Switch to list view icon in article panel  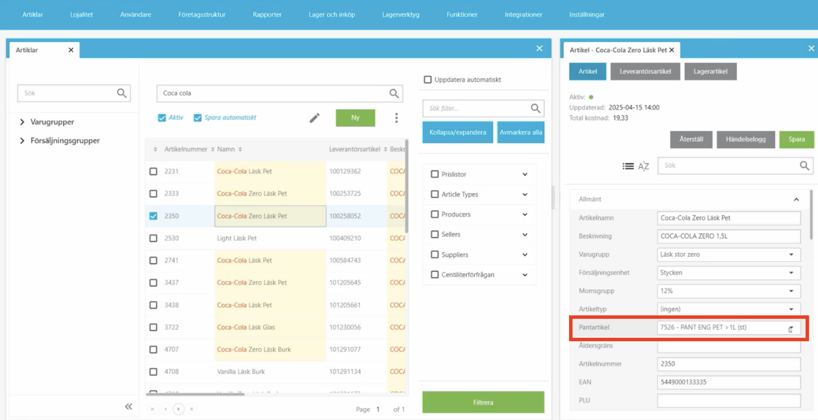(628, 166)
